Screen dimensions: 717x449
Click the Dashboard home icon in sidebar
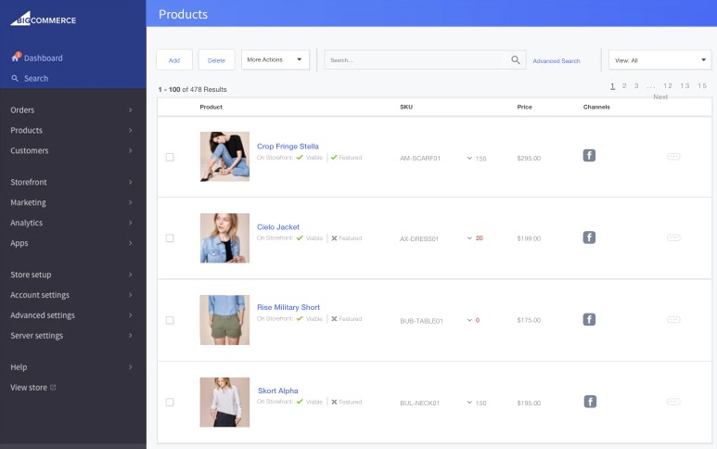(x=16, y=58)
